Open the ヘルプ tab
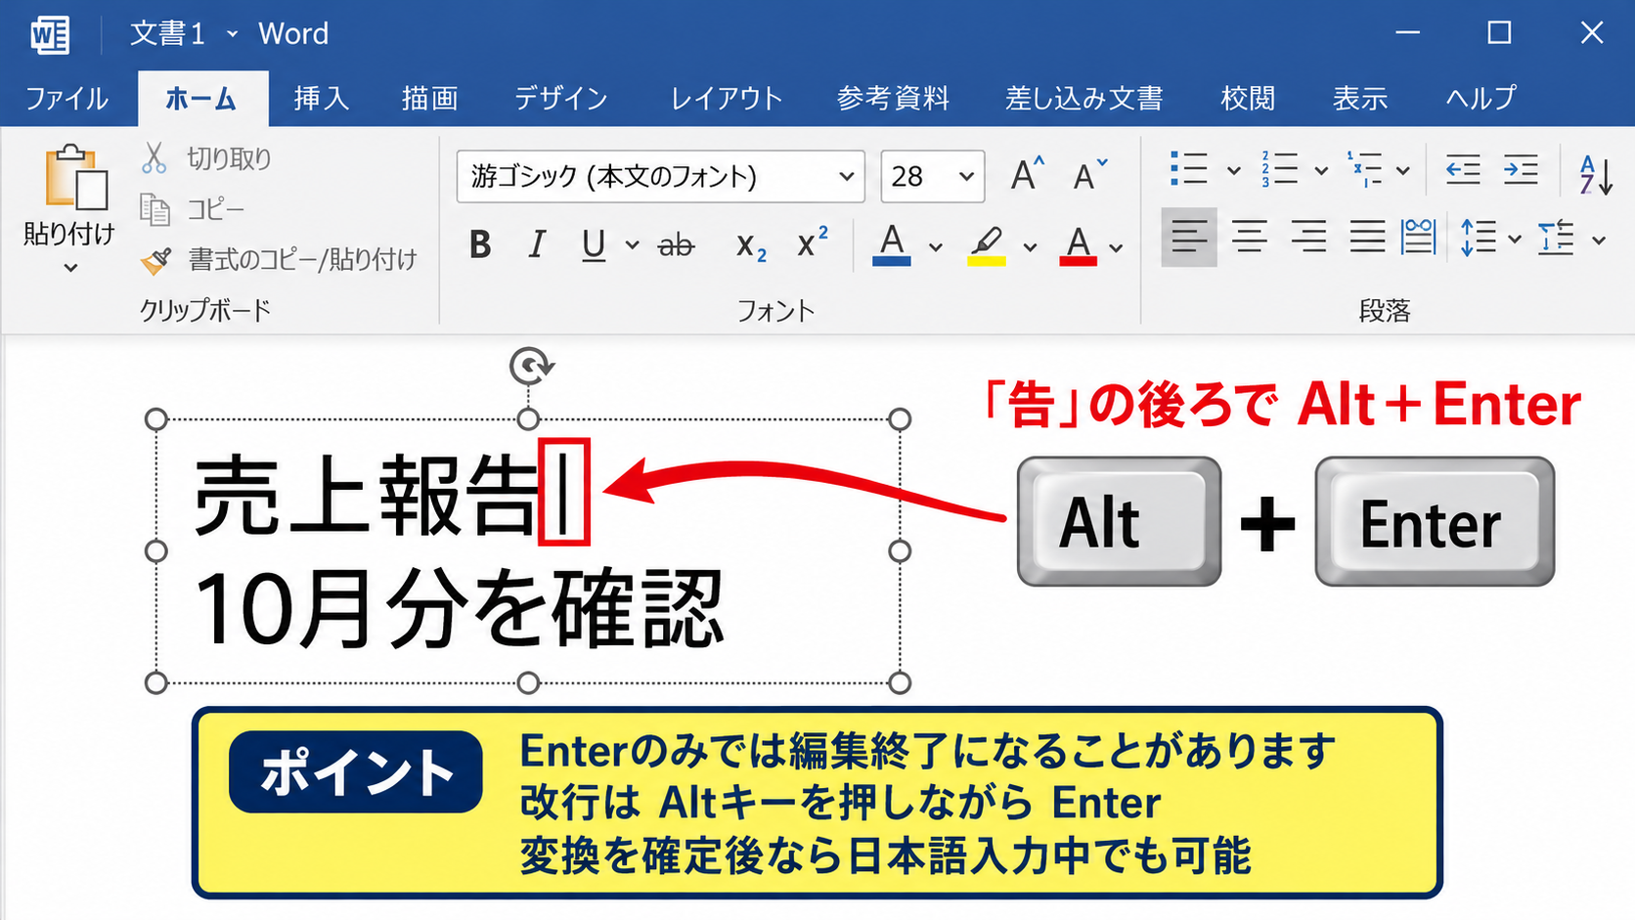Viewport: 1635px width, 920px height. pos(1480,99)
